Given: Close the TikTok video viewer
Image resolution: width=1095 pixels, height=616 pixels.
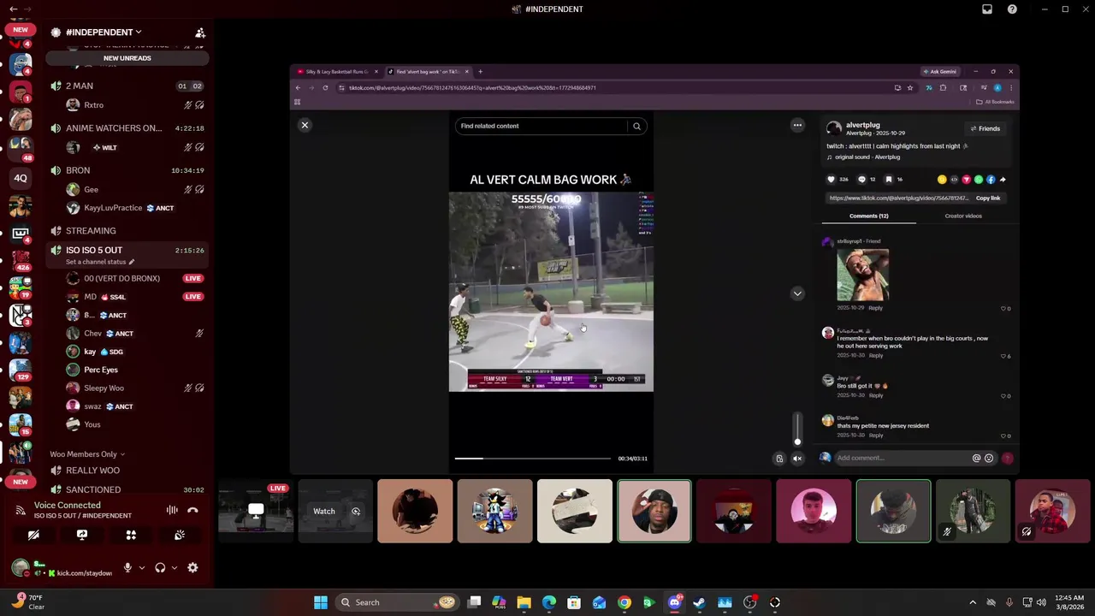Looking at the screenshot, I should [x=305, y=125].
